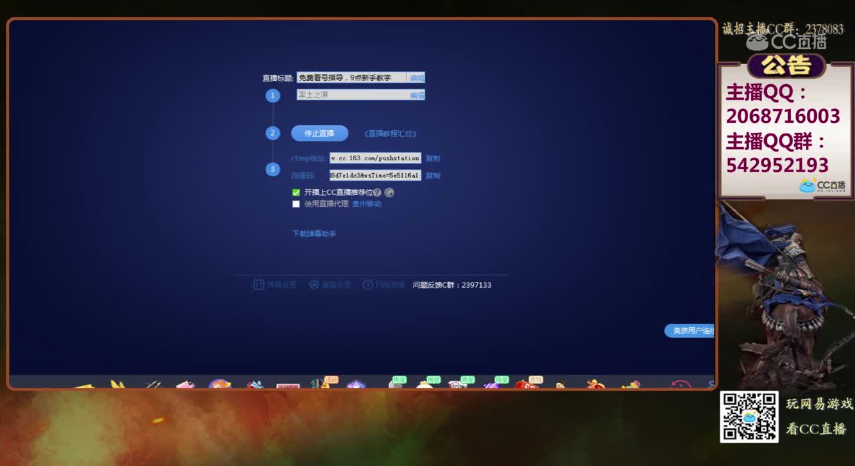
Task: Open 声音设置 sound settings
Action: (275, 285)
